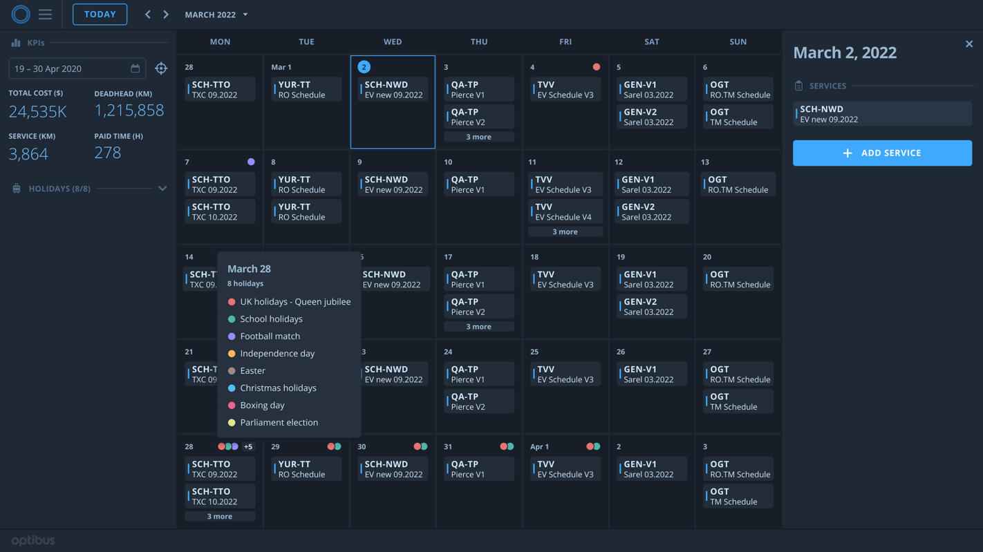Go to next month with the right arrow
This screenshot has width=983, height=552.
coord(165,14)
